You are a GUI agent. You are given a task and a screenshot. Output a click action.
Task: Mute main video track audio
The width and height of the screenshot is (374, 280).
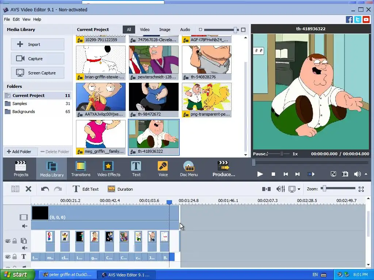[24, 226]
